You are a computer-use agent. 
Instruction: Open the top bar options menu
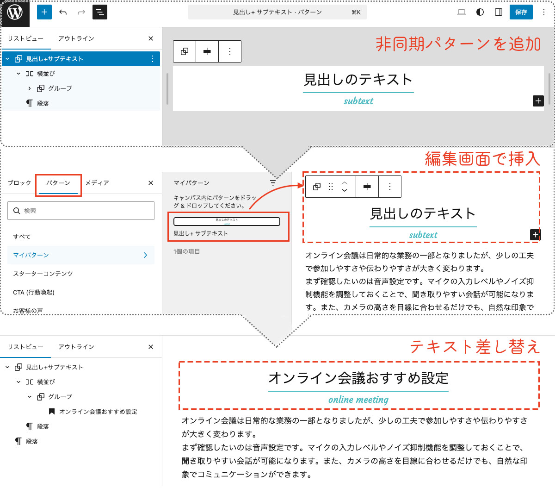tap(544, 12)
